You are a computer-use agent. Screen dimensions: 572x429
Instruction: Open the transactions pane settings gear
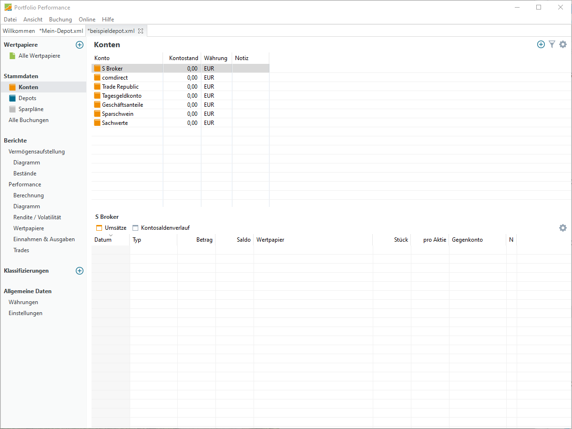563,228
